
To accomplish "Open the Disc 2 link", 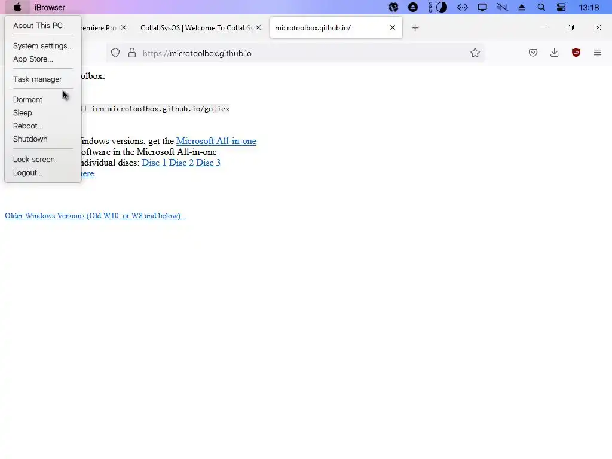I will 181,163.
